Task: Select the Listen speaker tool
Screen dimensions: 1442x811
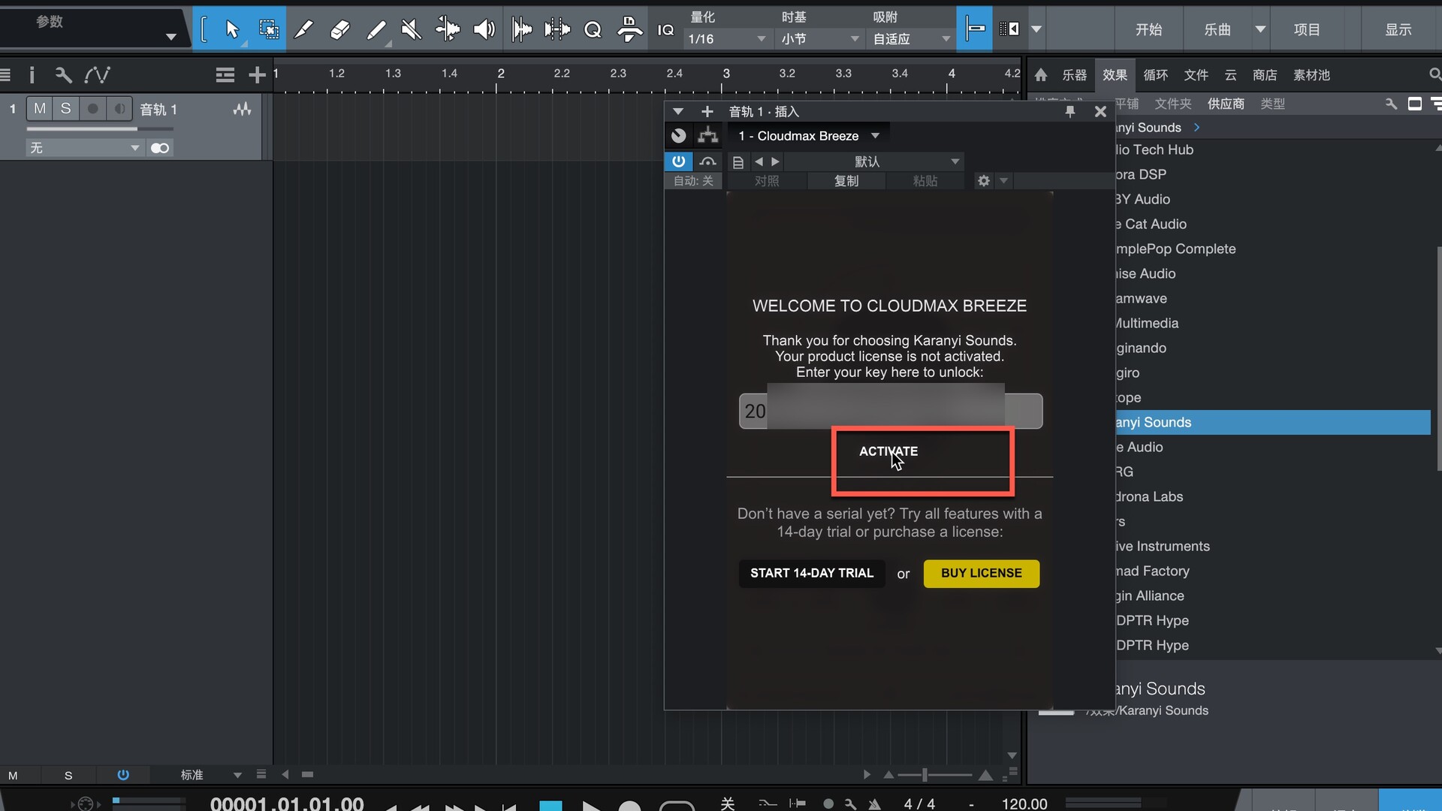Action: 484,29
